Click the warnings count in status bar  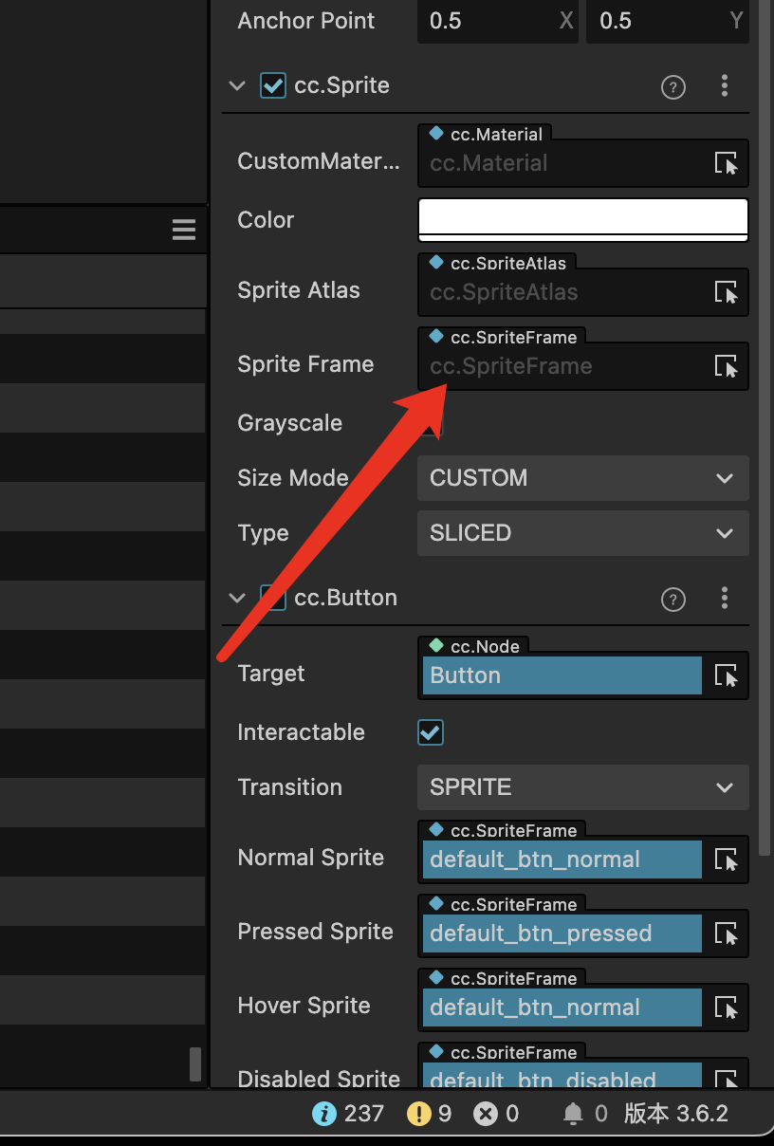(x=430, y=1114)
